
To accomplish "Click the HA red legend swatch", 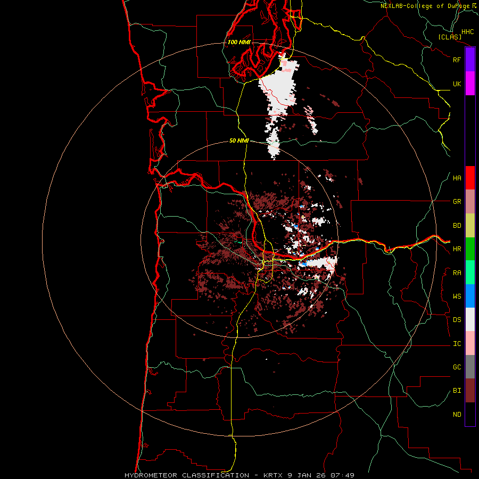I will point(470,178).
